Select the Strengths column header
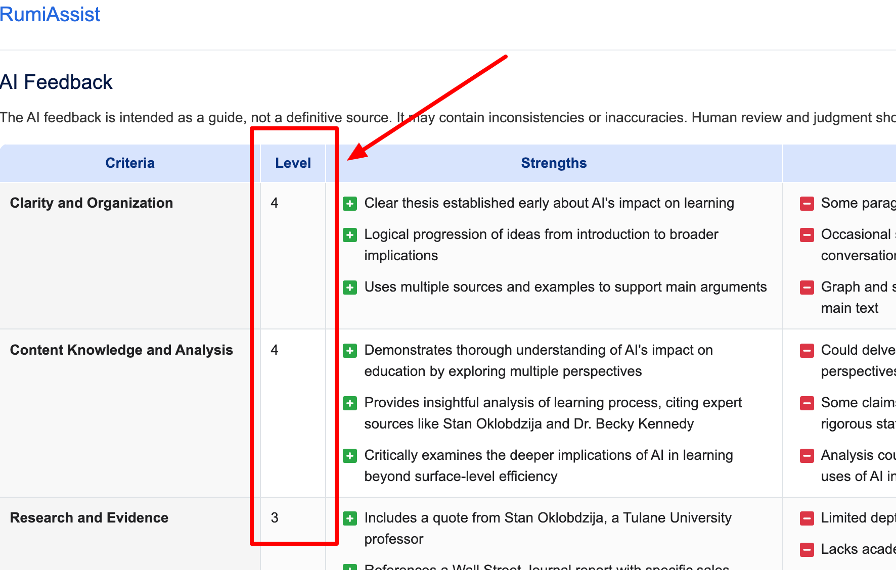This screenshot has height=570, width=896. tap(554, 163)
